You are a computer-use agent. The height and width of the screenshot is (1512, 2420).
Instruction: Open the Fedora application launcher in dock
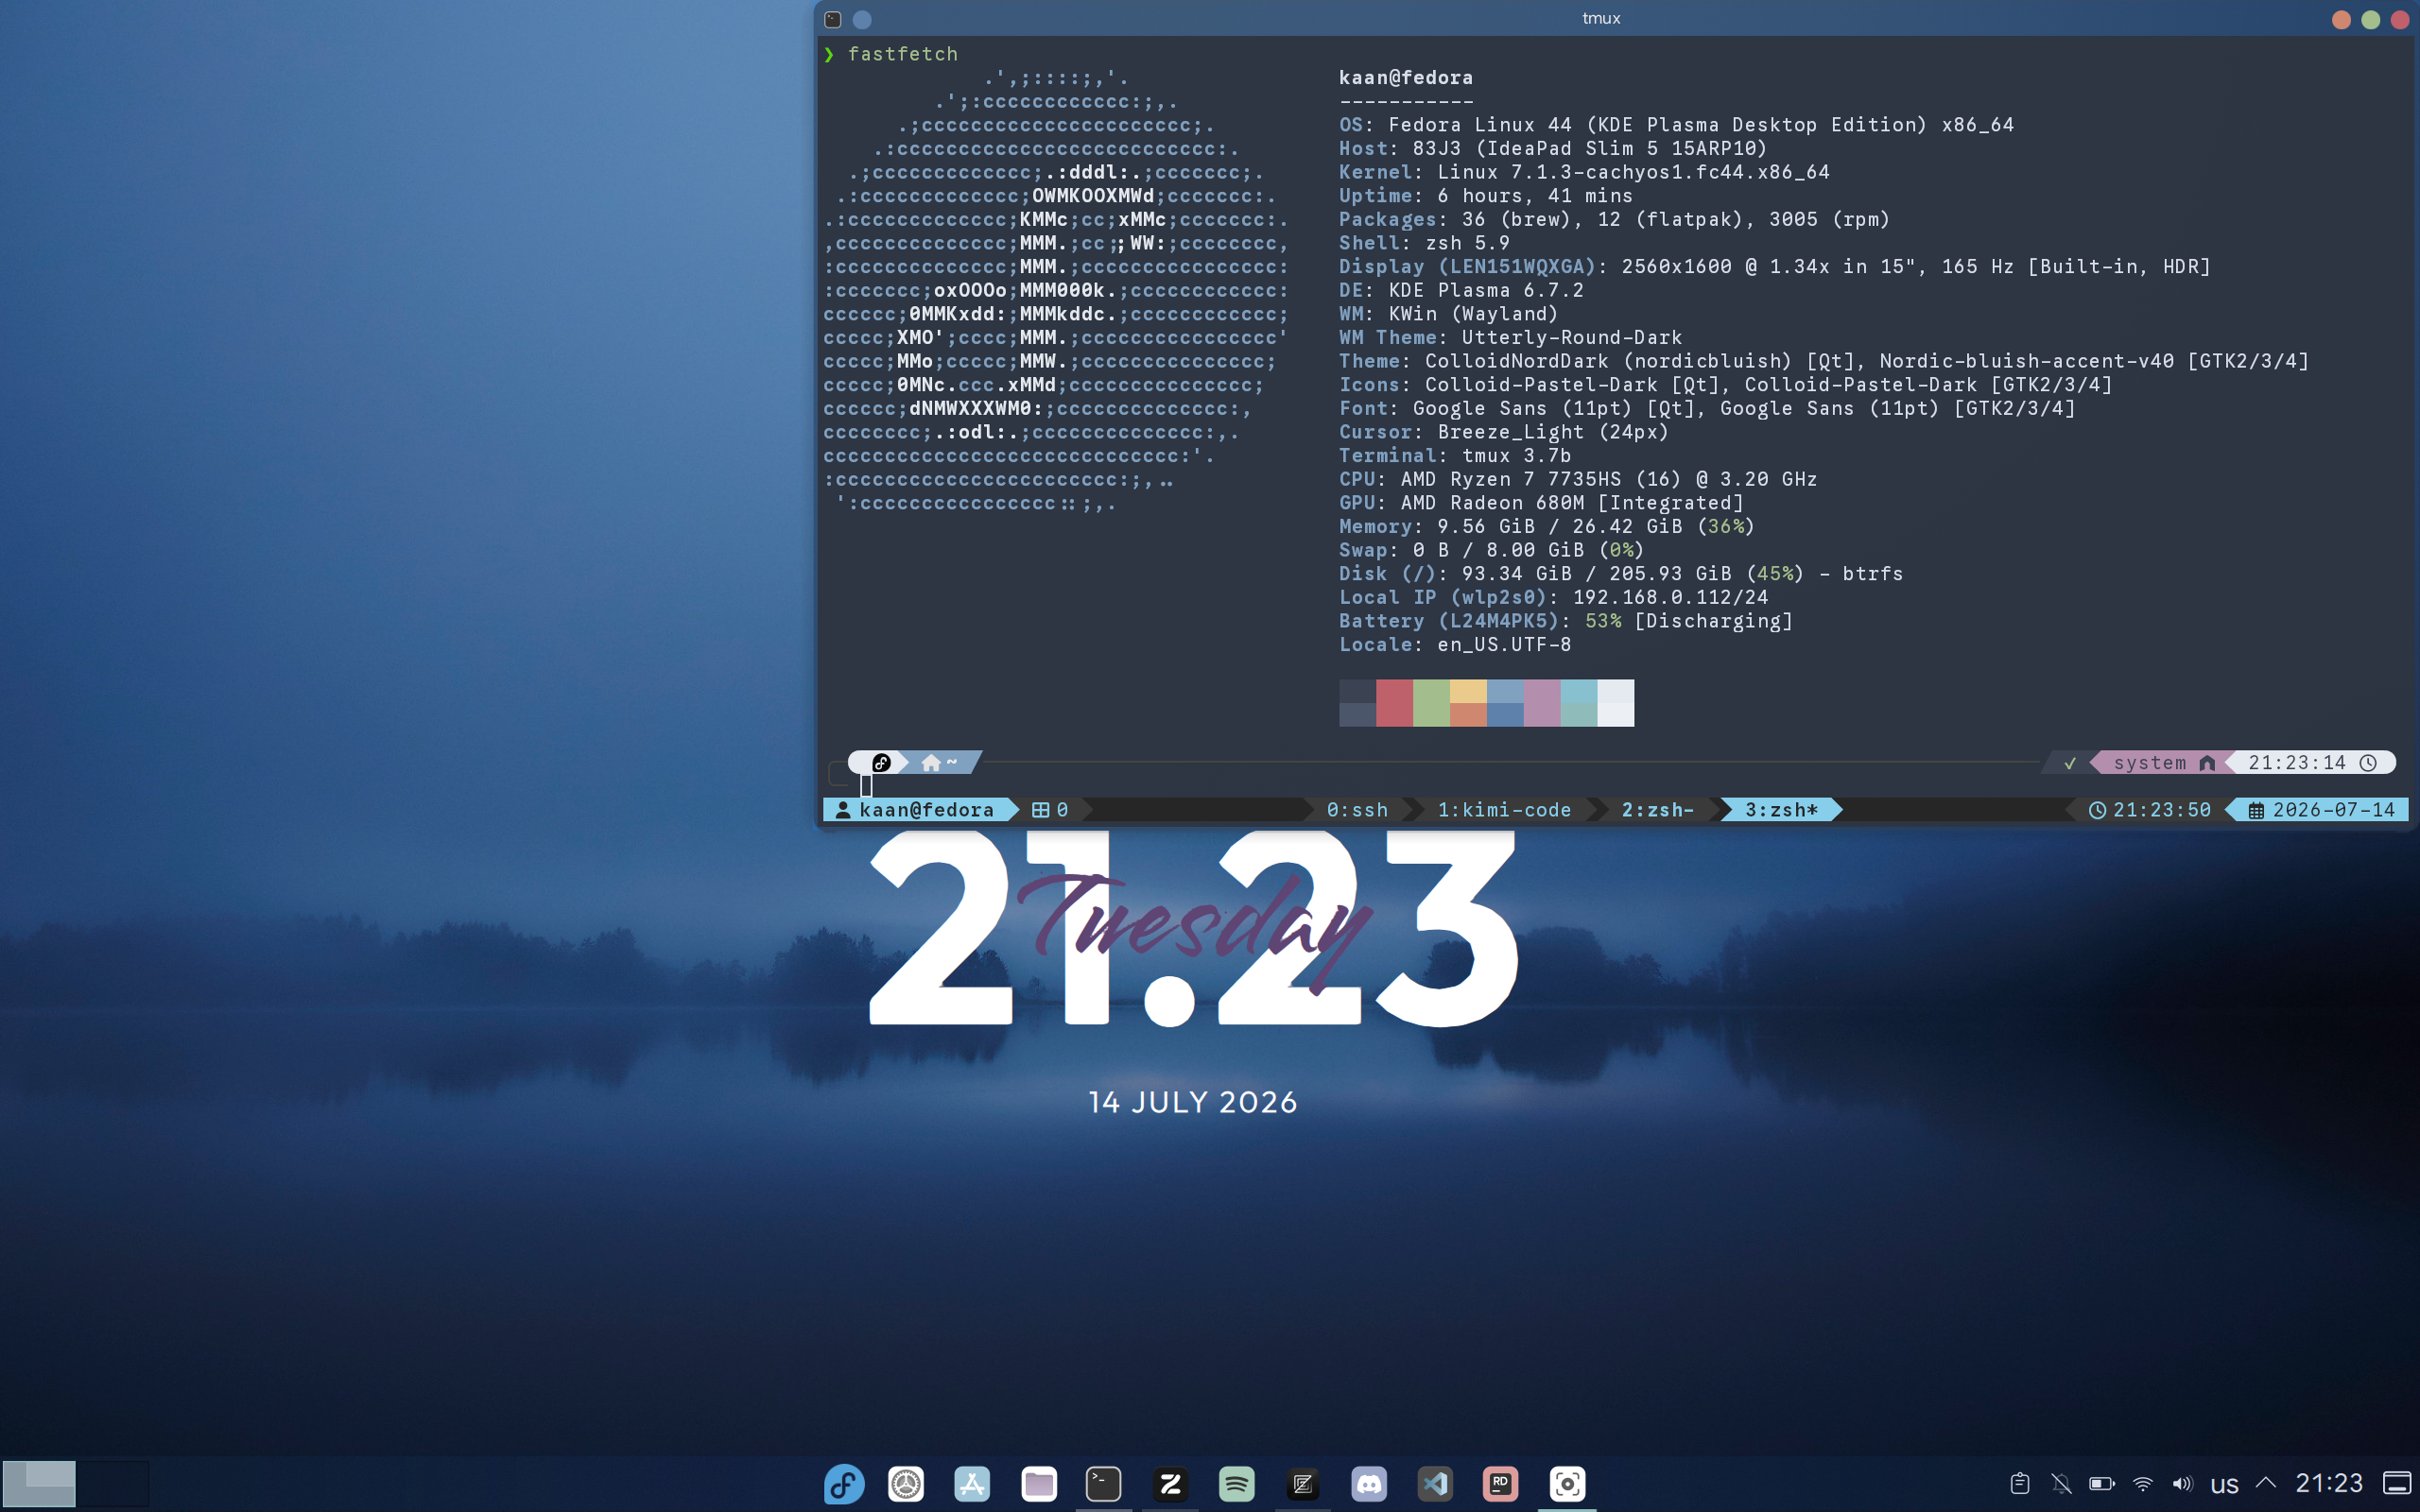pyautogui.click(x=843, y=1483)
